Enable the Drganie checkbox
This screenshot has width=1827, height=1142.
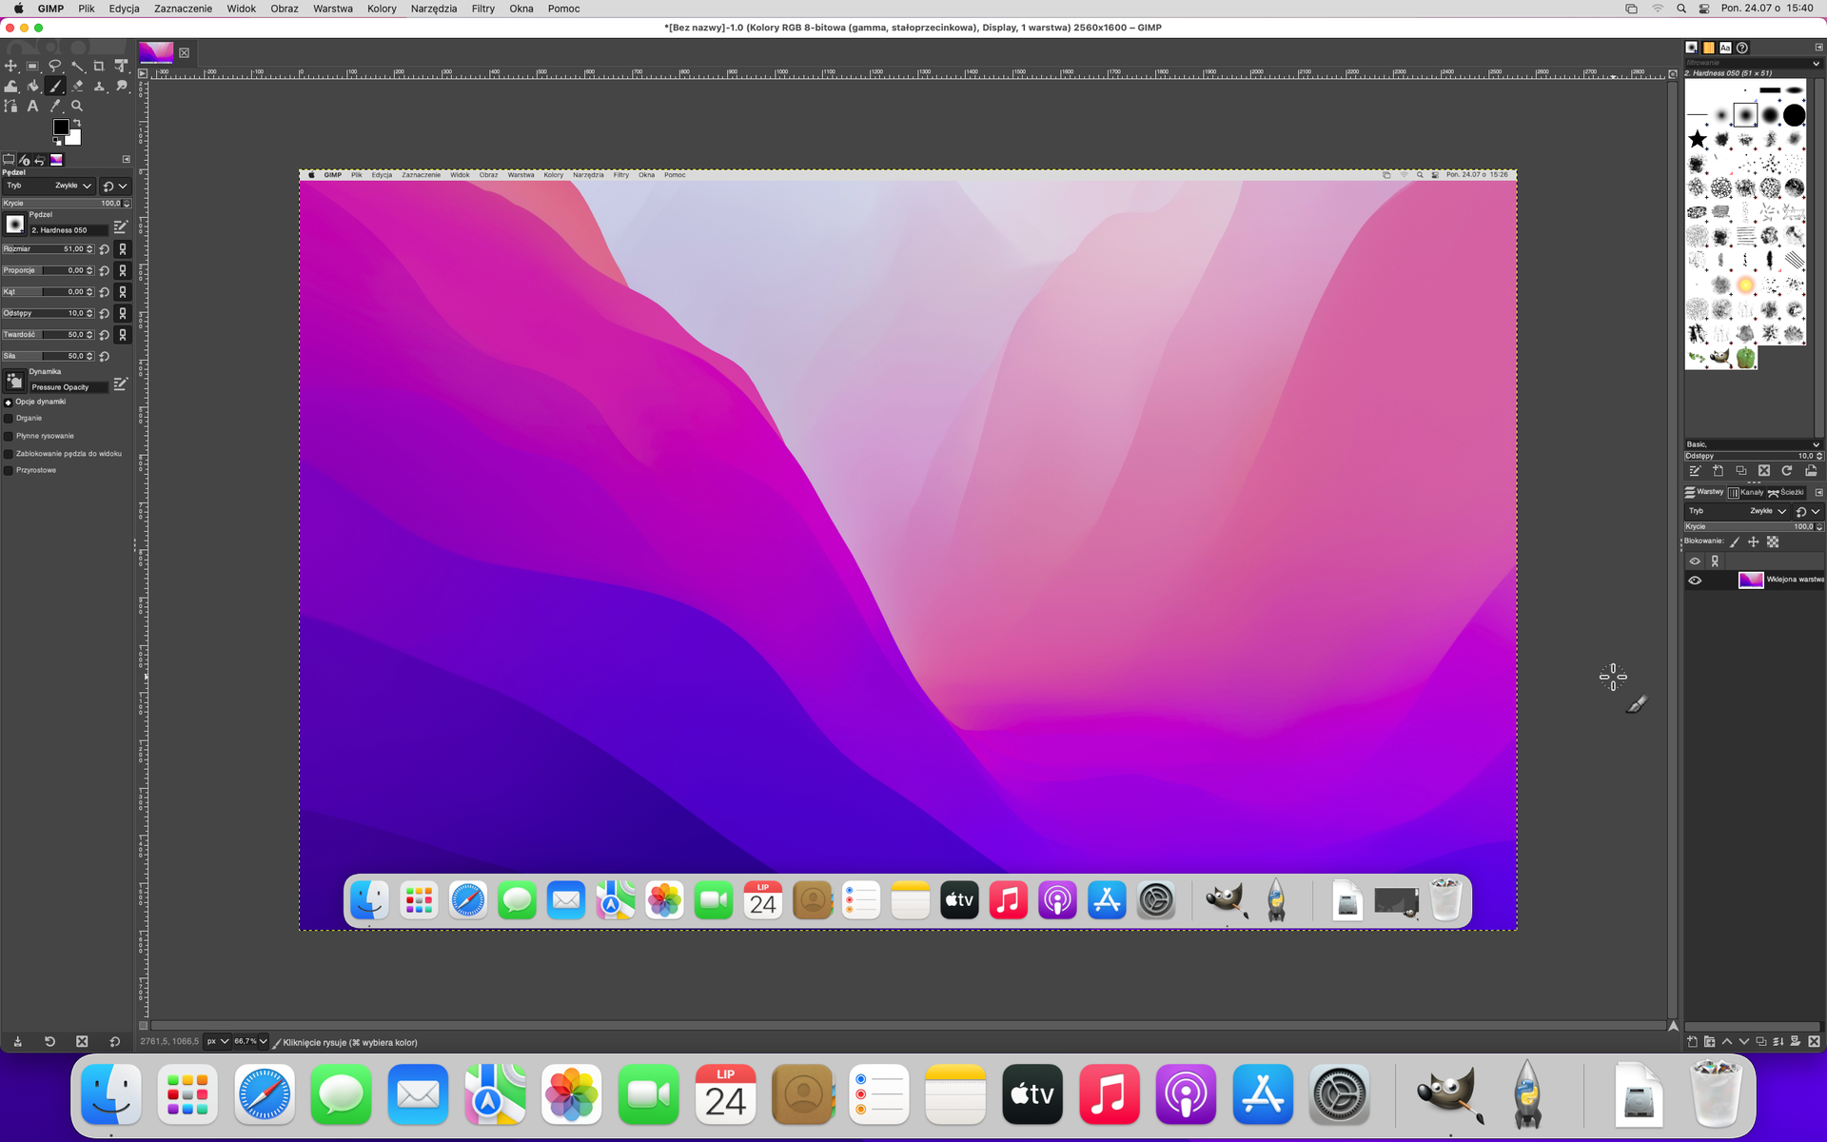(x=9, y=419)
